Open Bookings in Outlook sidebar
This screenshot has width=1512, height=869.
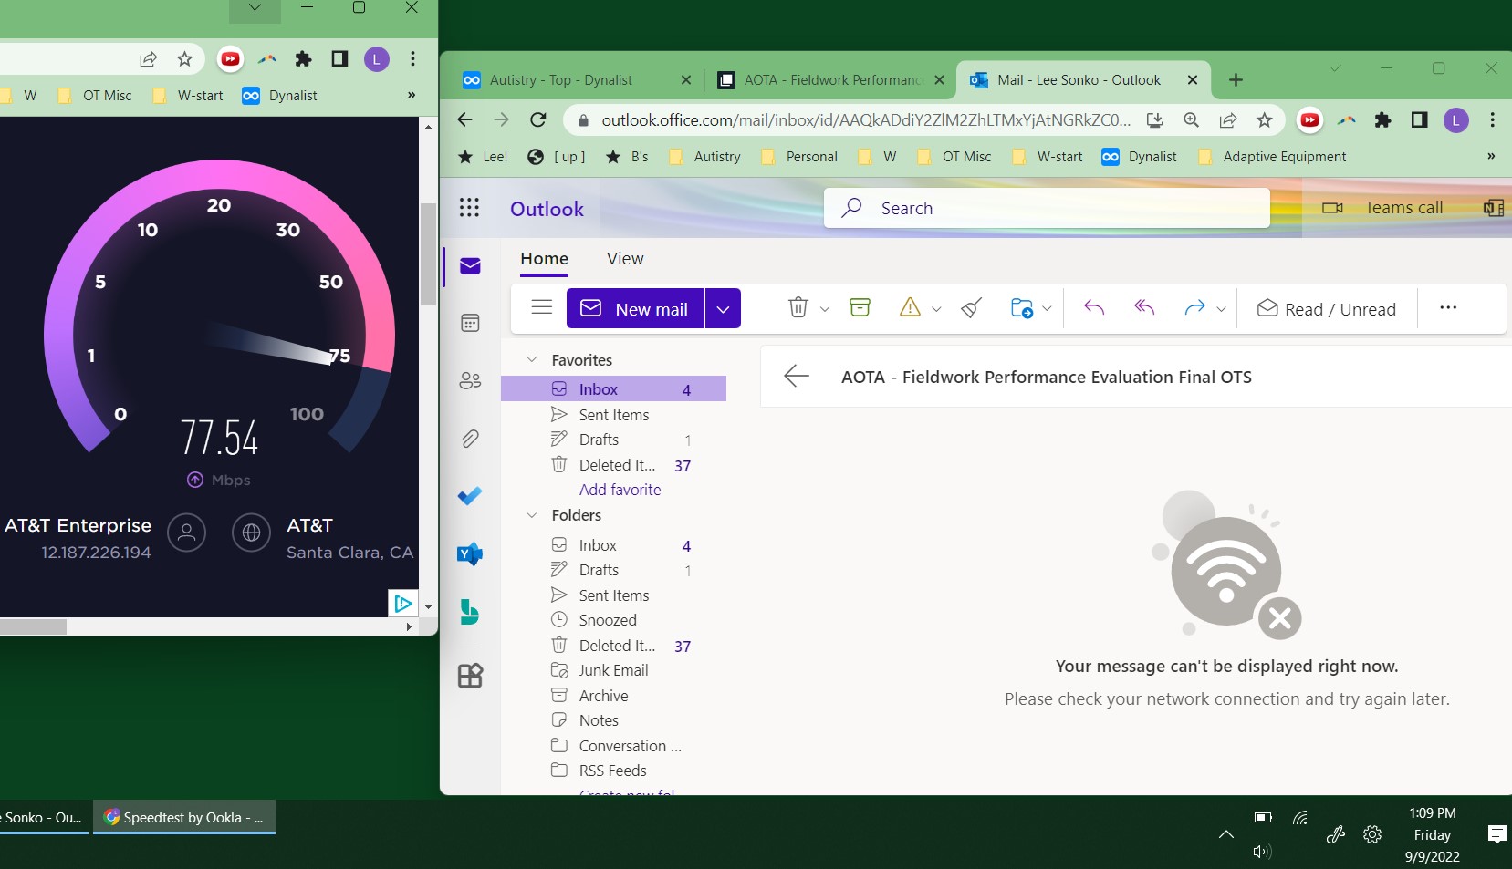pos(470,612)
